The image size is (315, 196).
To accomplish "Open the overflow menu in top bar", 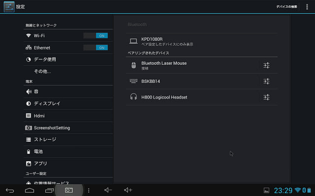I will point(307,7).
